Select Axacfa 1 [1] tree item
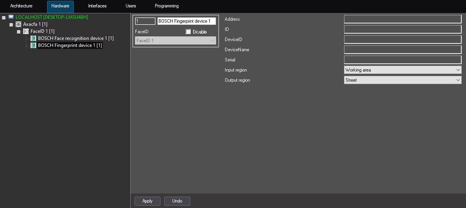Screen dimensions: 466x208 coord(35,24)
